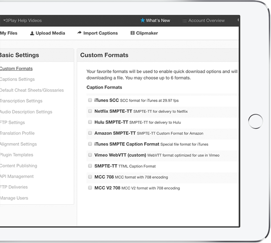Click the blue star What's New icon
This screenshot has height=243, width=271.
pos(142,20)
